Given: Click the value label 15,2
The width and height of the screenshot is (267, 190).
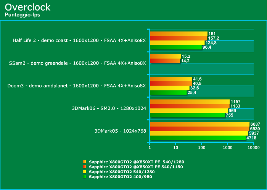Looking at the screenshot, I should (186, 56).
